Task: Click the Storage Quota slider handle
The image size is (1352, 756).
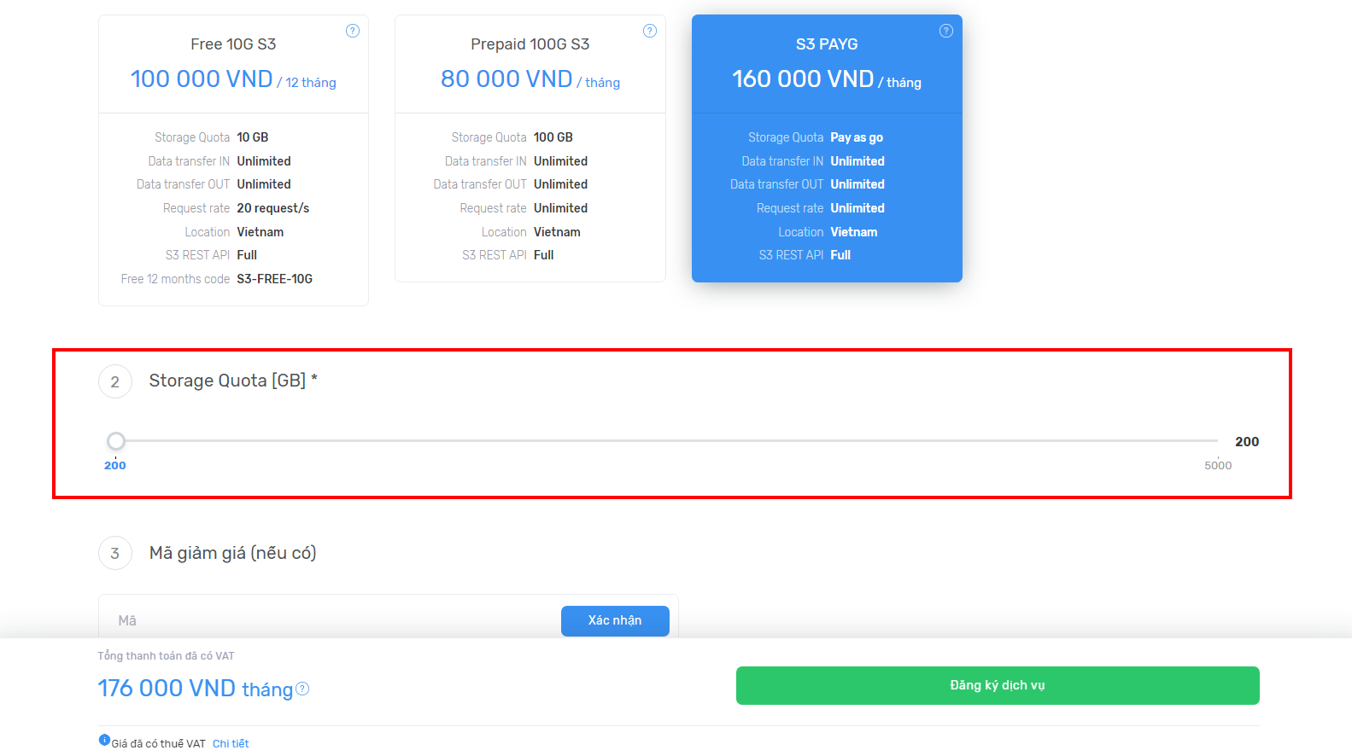Action: (x=116, y=441)
